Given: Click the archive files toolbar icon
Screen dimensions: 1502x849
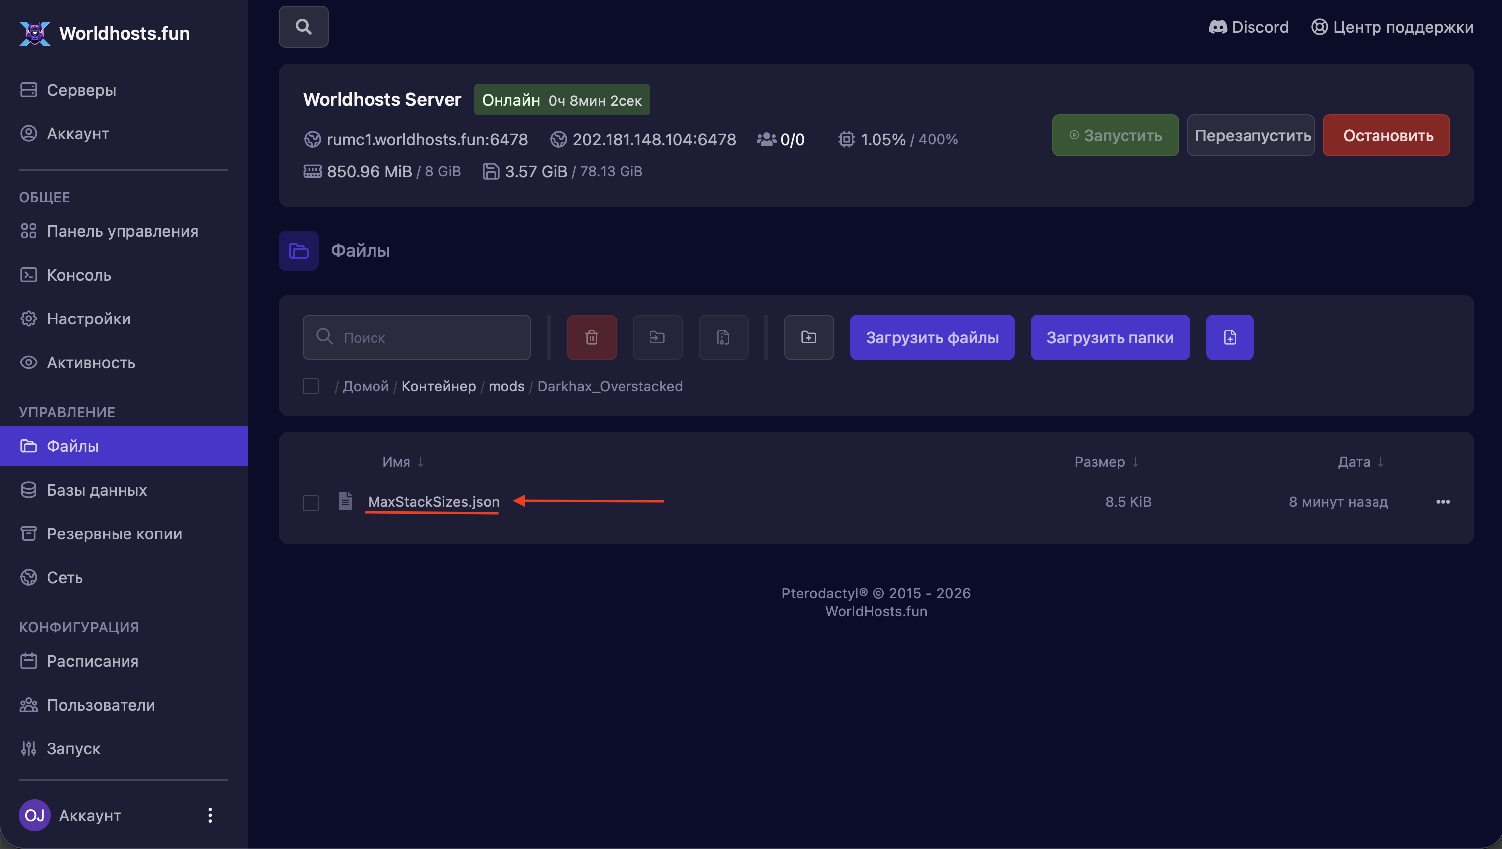Looking at the screenshot, I should 723,337.
